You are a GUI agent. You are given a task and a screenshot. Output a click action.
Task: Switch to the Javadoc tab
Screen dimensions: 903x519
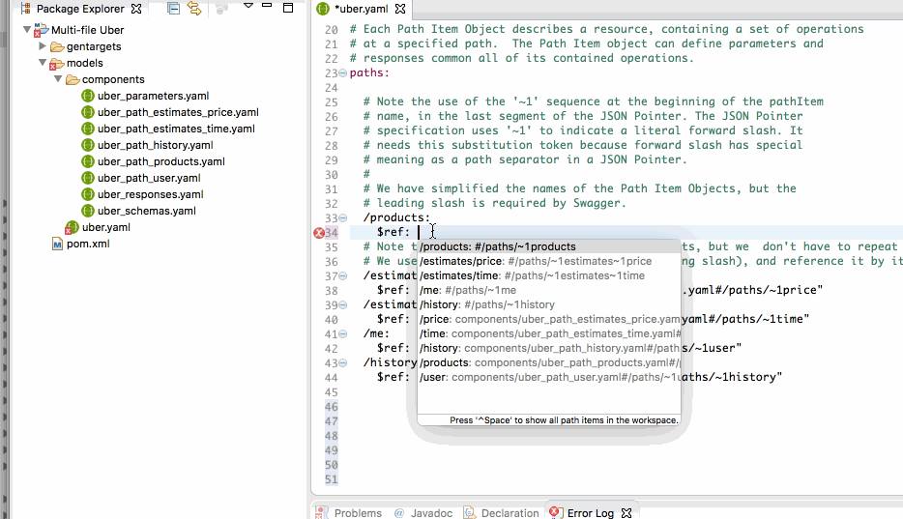pyautogui.click(x=431, y=512)
